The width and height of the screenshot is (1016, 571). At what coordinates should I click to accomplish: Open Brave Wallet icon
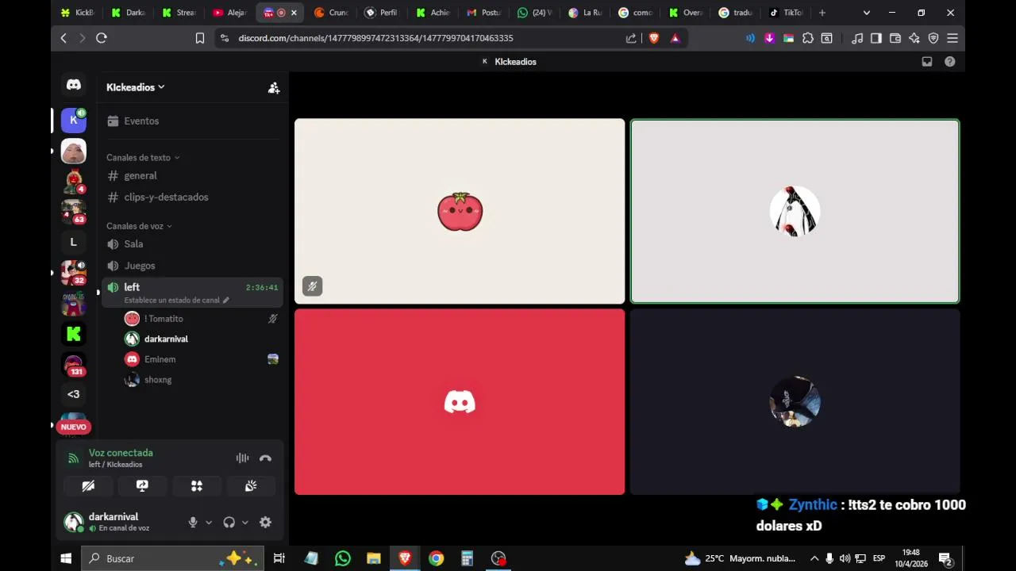[895, 38]
